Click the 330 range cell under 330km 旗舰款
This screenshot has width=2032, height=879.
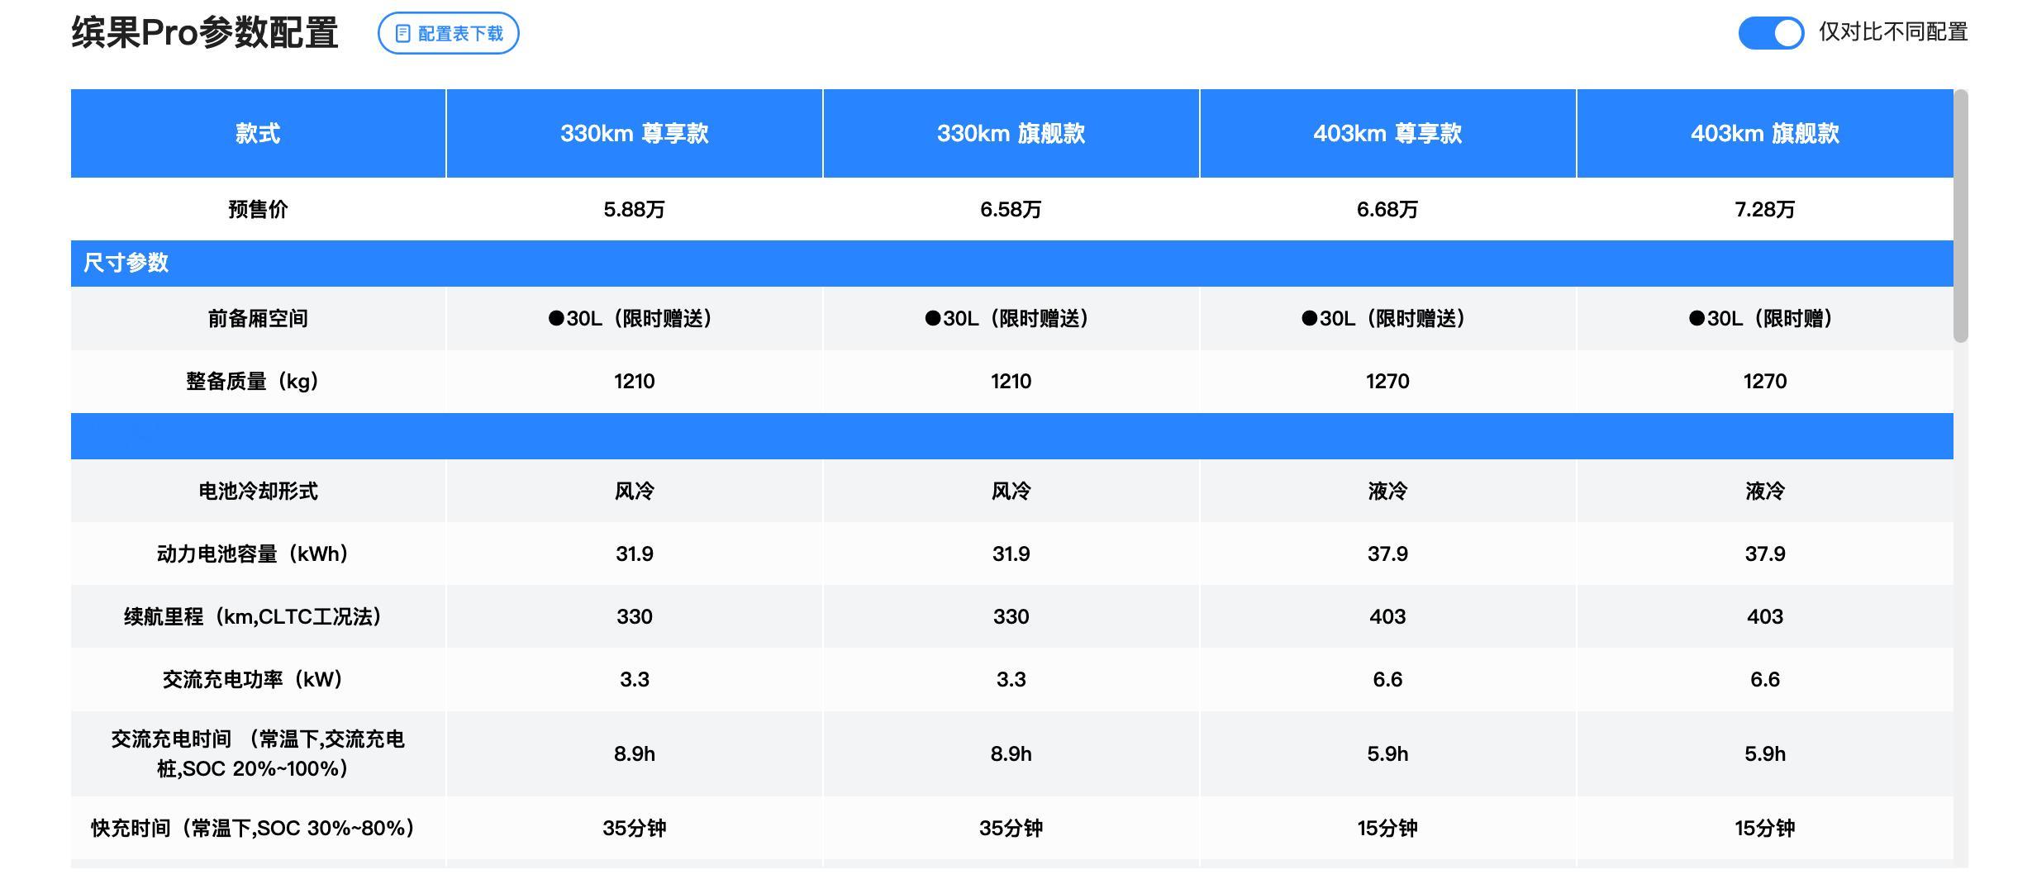1011,616
